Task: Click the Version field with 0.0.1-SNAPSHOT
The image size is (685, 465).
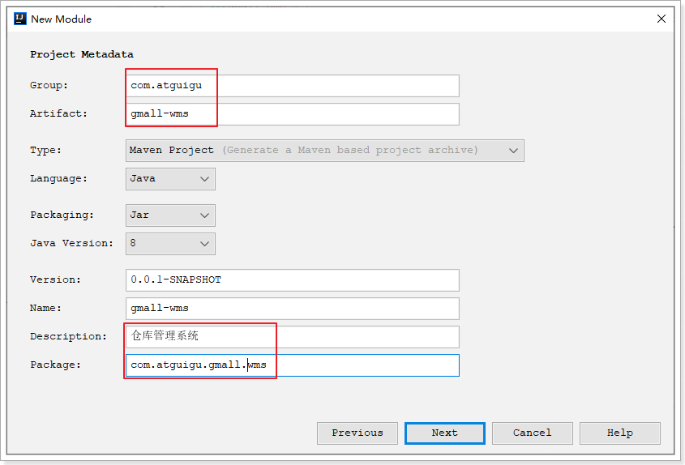Action: 292,280
